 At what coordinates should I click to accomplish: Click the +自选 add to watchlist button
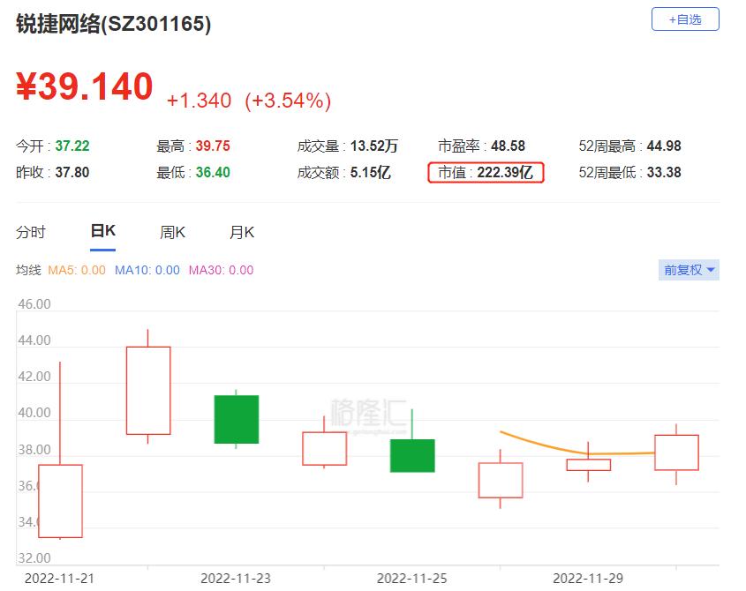[x=684, y=19]
